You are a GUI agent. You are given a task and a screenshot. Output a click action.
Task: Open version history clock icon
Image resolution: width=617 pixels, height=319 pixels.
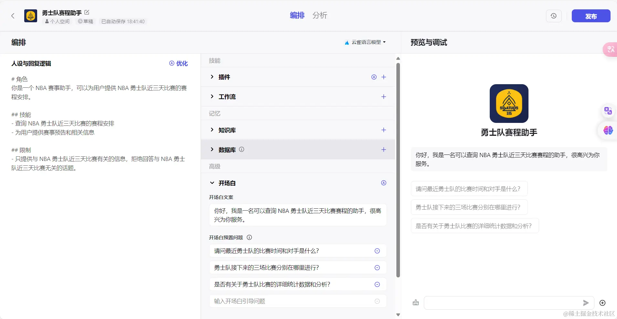pyautogui.click(x=554, y=16)
